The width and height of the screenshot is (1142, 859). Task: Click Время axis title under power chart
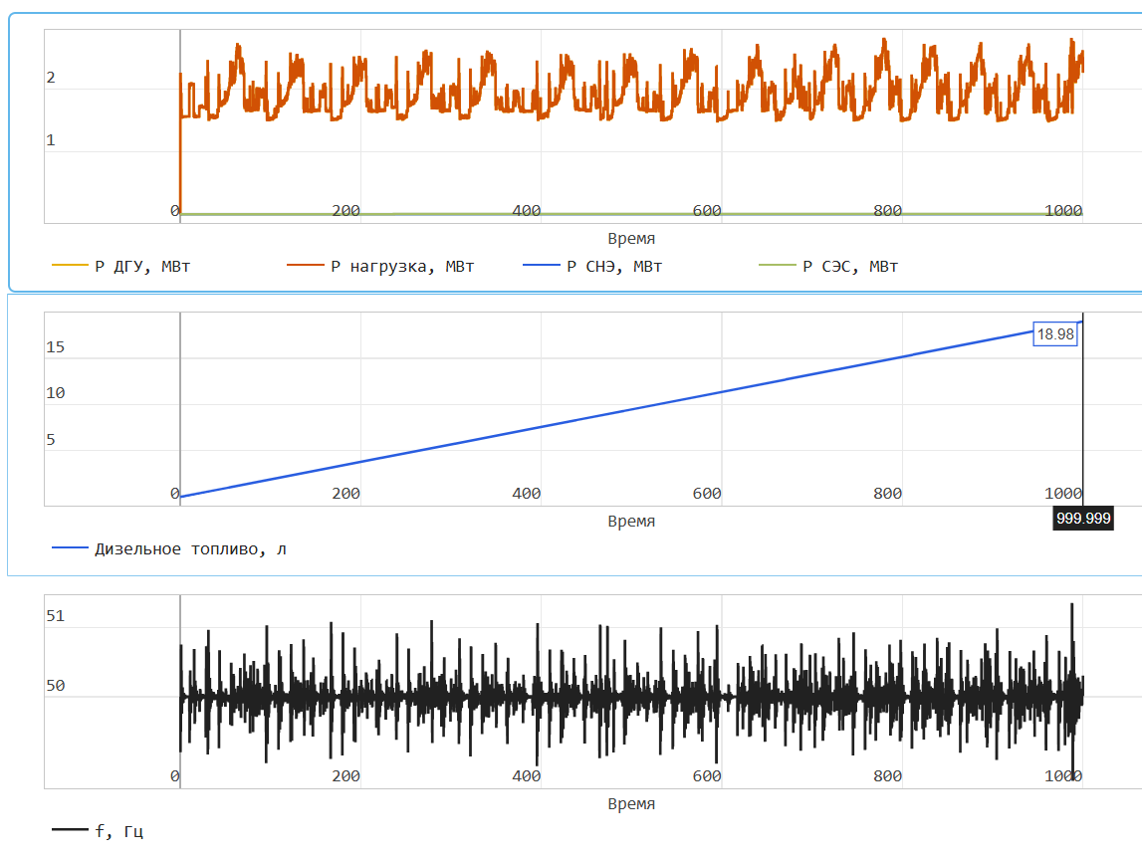click(631, 239)
